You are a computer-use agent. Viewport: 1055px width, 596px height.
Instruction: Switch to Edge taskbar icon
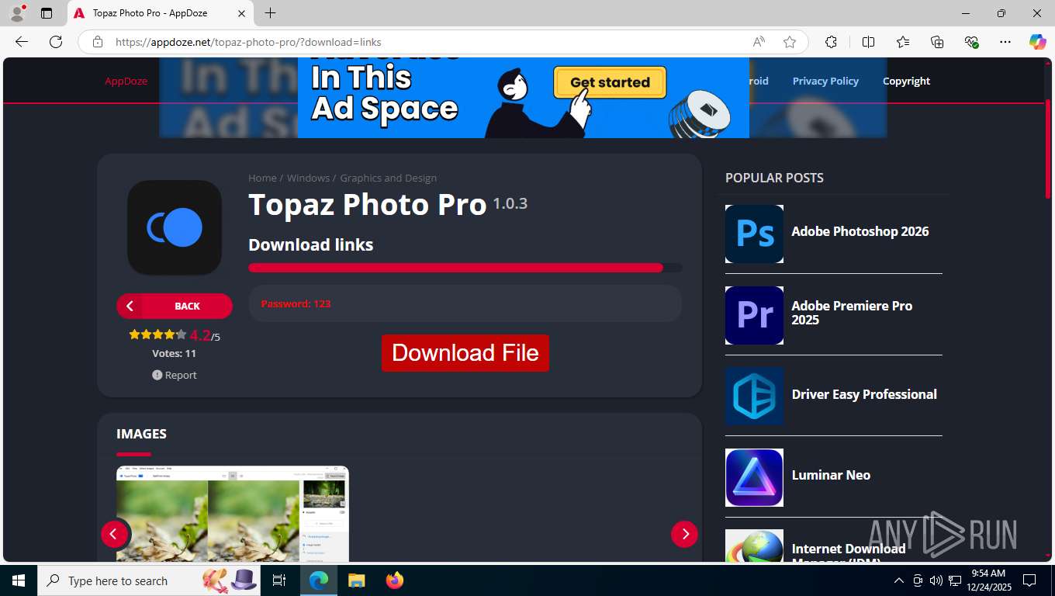point(318,580)
